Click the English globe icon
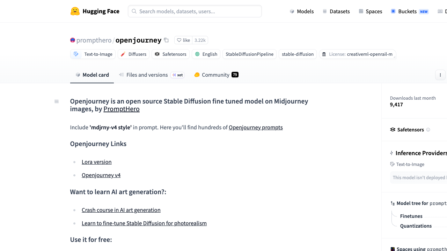Screen dimensions: 447x251 click(197, 54)
